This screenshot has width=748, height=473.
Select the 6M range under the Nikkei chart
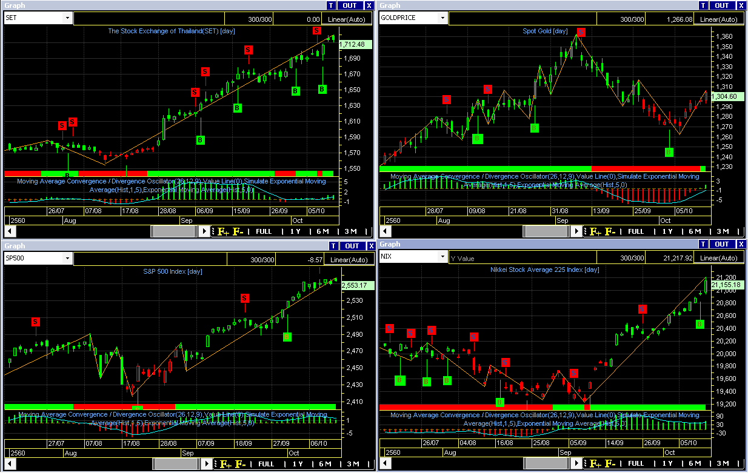(695, 463)
